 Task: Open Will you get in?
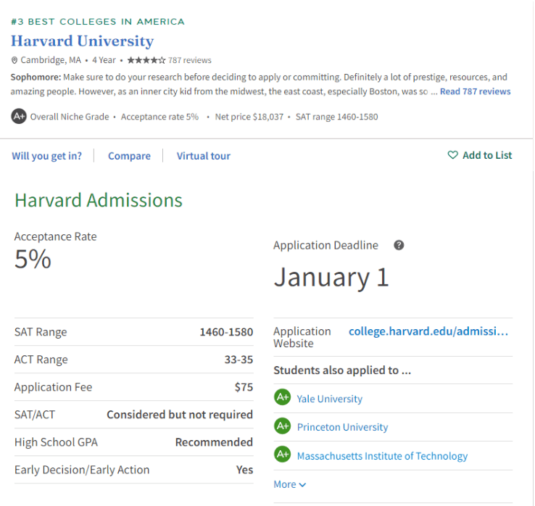click(46, 156)
